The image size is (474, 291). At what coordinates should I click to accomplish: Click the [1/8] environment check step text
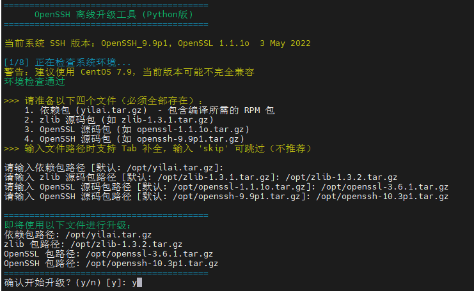[68, 63]
